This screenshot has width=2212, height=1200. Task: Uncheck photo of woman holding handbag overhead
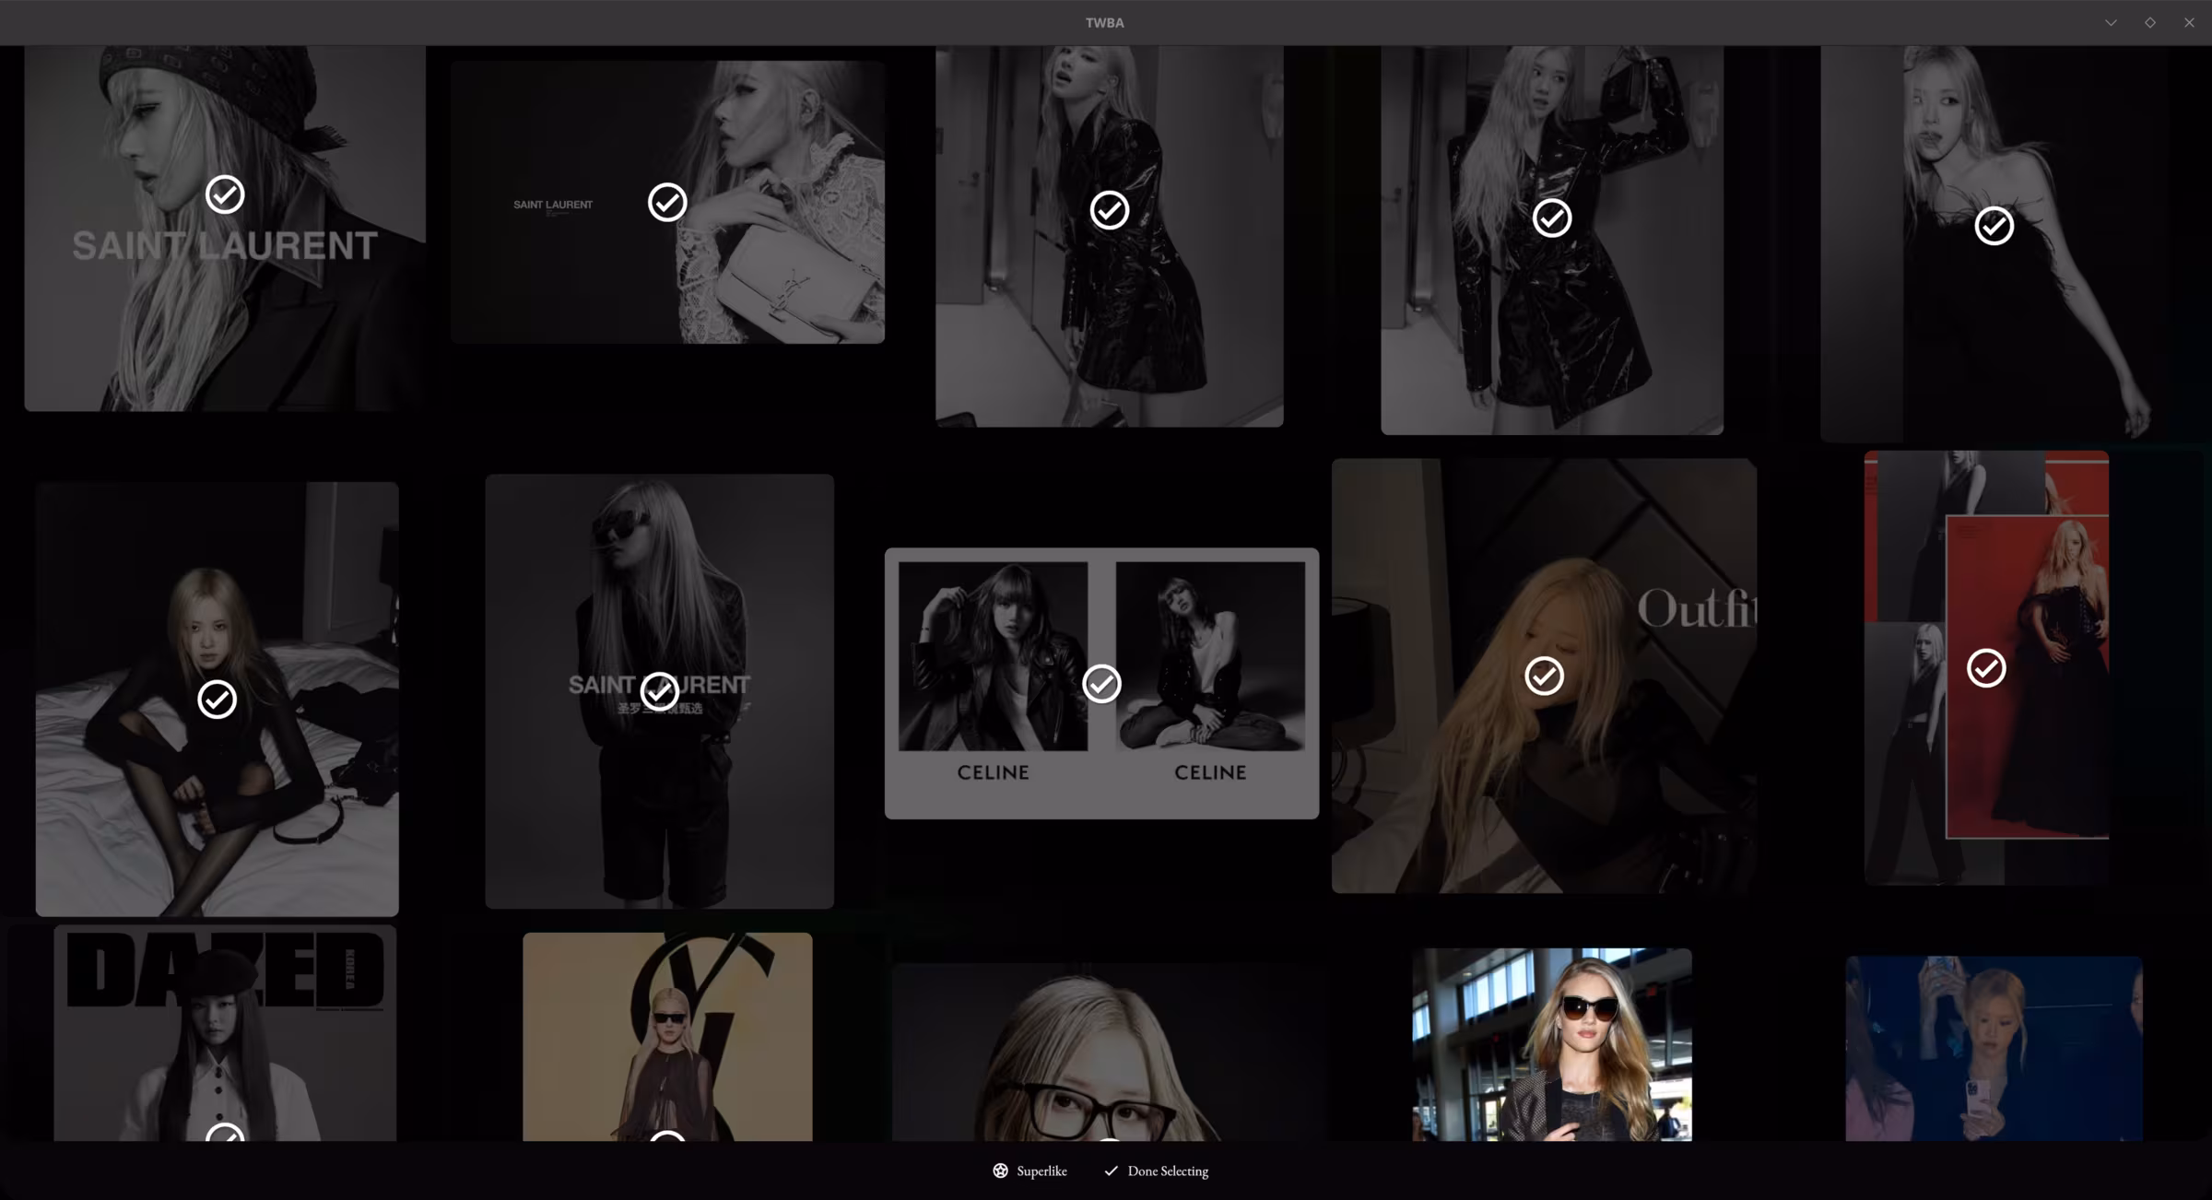[1552, 218]
